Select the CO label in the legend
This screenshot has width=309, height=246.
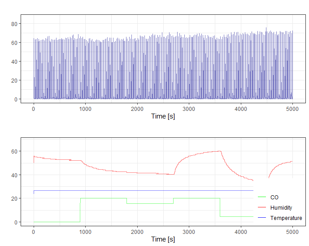(x=274, y=197)
